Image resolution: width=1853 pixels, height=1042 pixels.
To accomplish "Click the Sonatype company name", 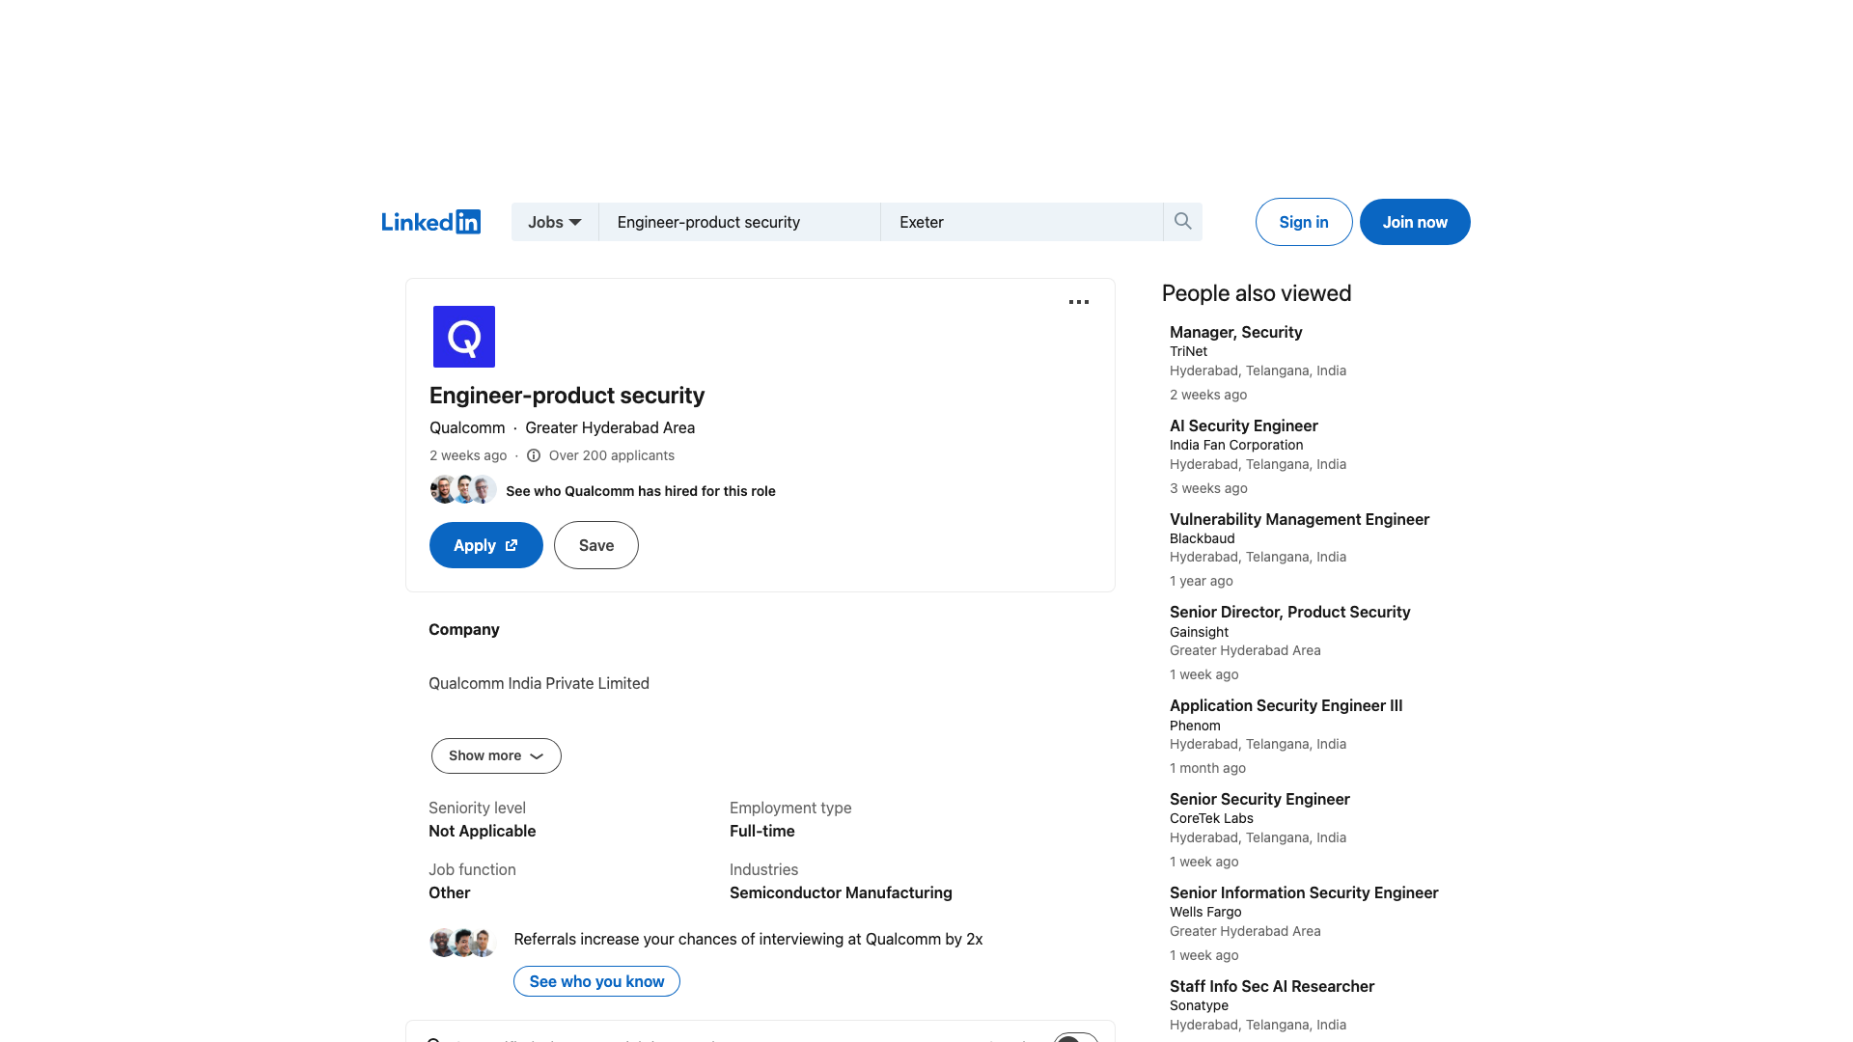I will click(x=1199, y=1005).
